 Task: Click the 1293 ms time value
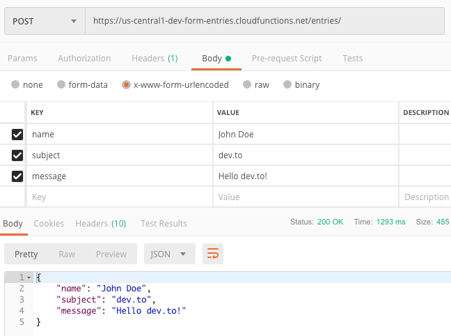coord(391,222)
